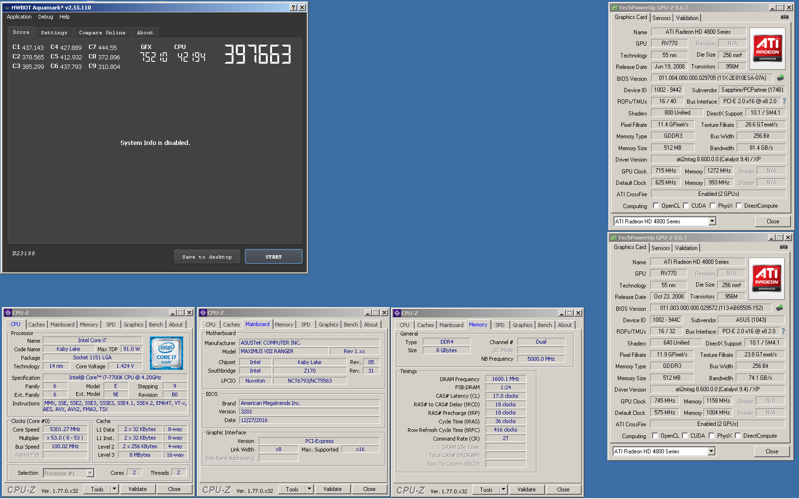Click Validate button in CPU-Z Mainboard window
Viewport: 799px width, 499px height.
pos(332,489)
